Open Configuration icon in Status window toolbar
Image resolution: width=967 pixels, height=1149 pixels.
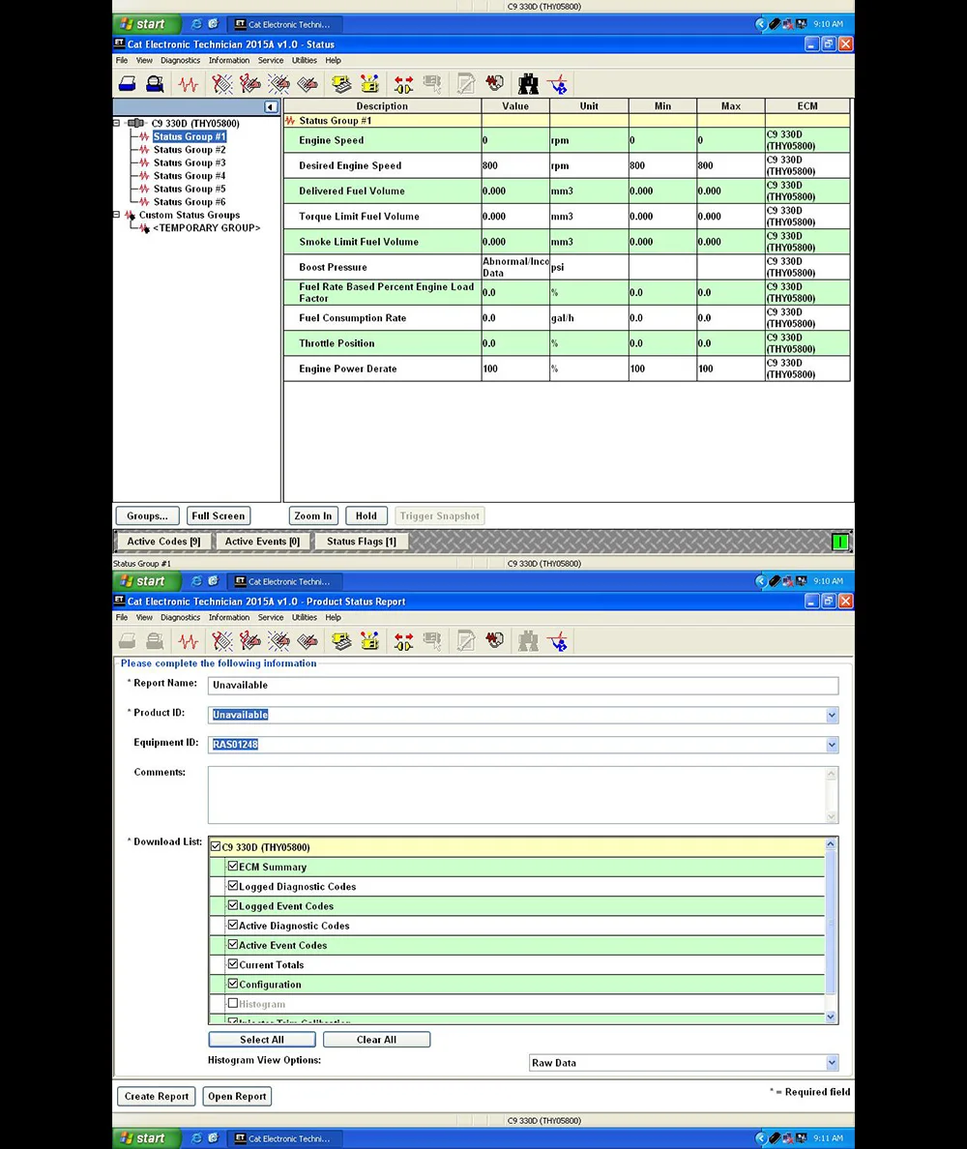pyautogui.click(x=370, y=84)
